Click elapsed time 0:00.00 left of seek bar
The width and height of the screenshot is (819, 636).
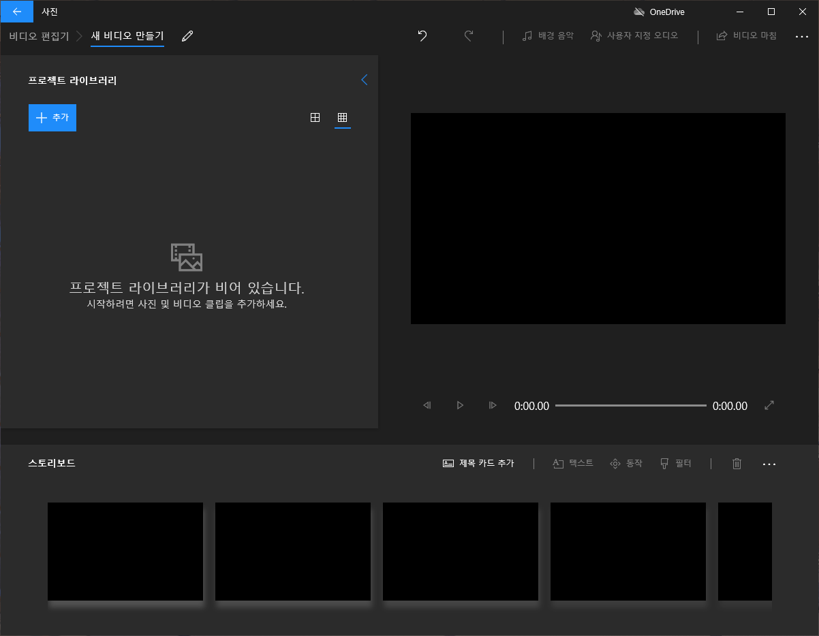click(531, 406)
